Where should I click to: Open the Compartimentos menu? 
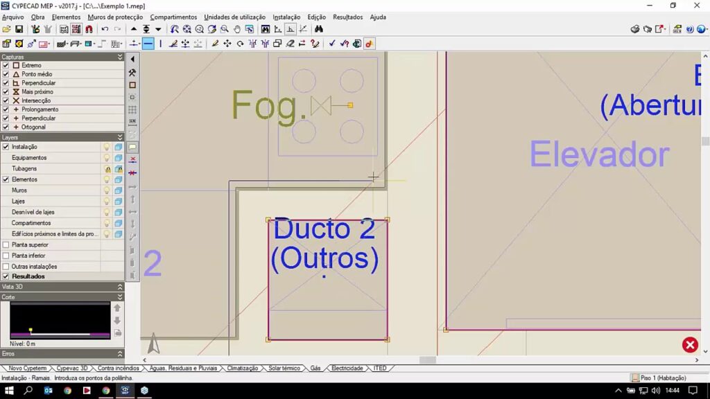click(x=173, y=17)
